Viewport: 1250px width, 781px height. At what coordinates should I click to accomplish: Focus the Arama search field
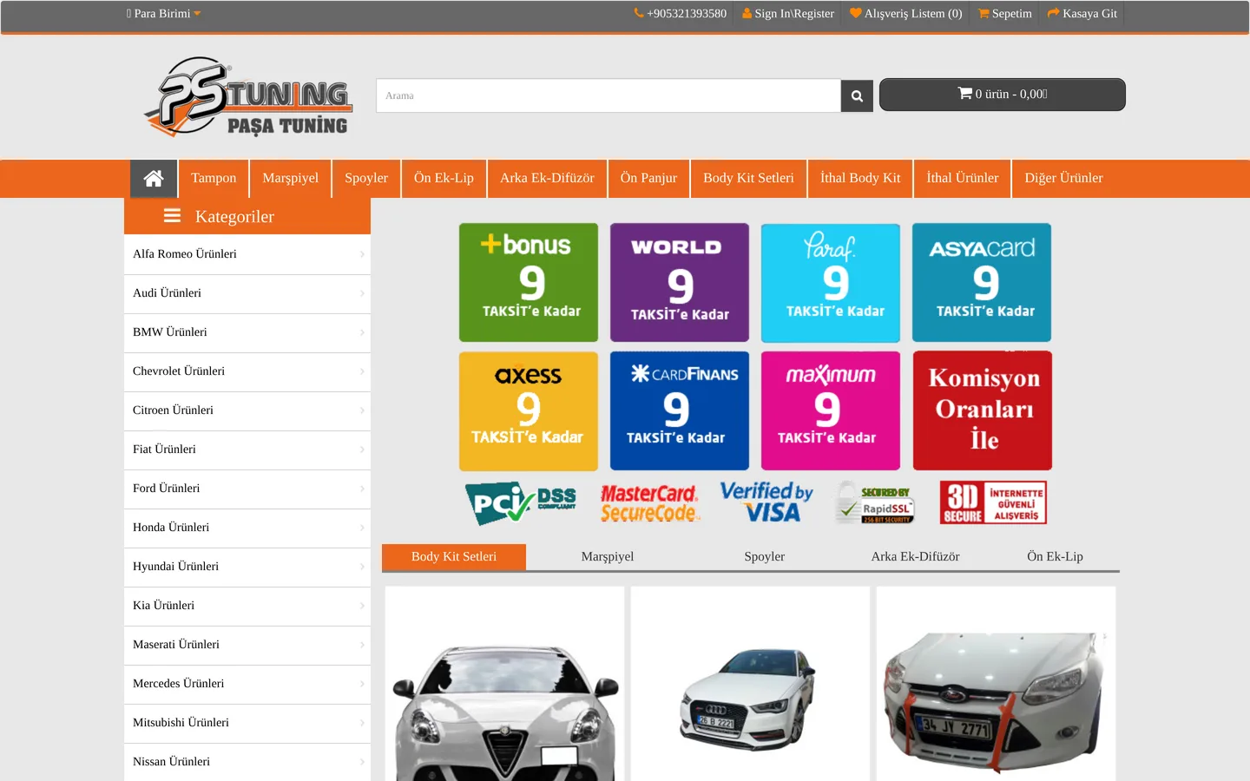(x=609, y=95)
